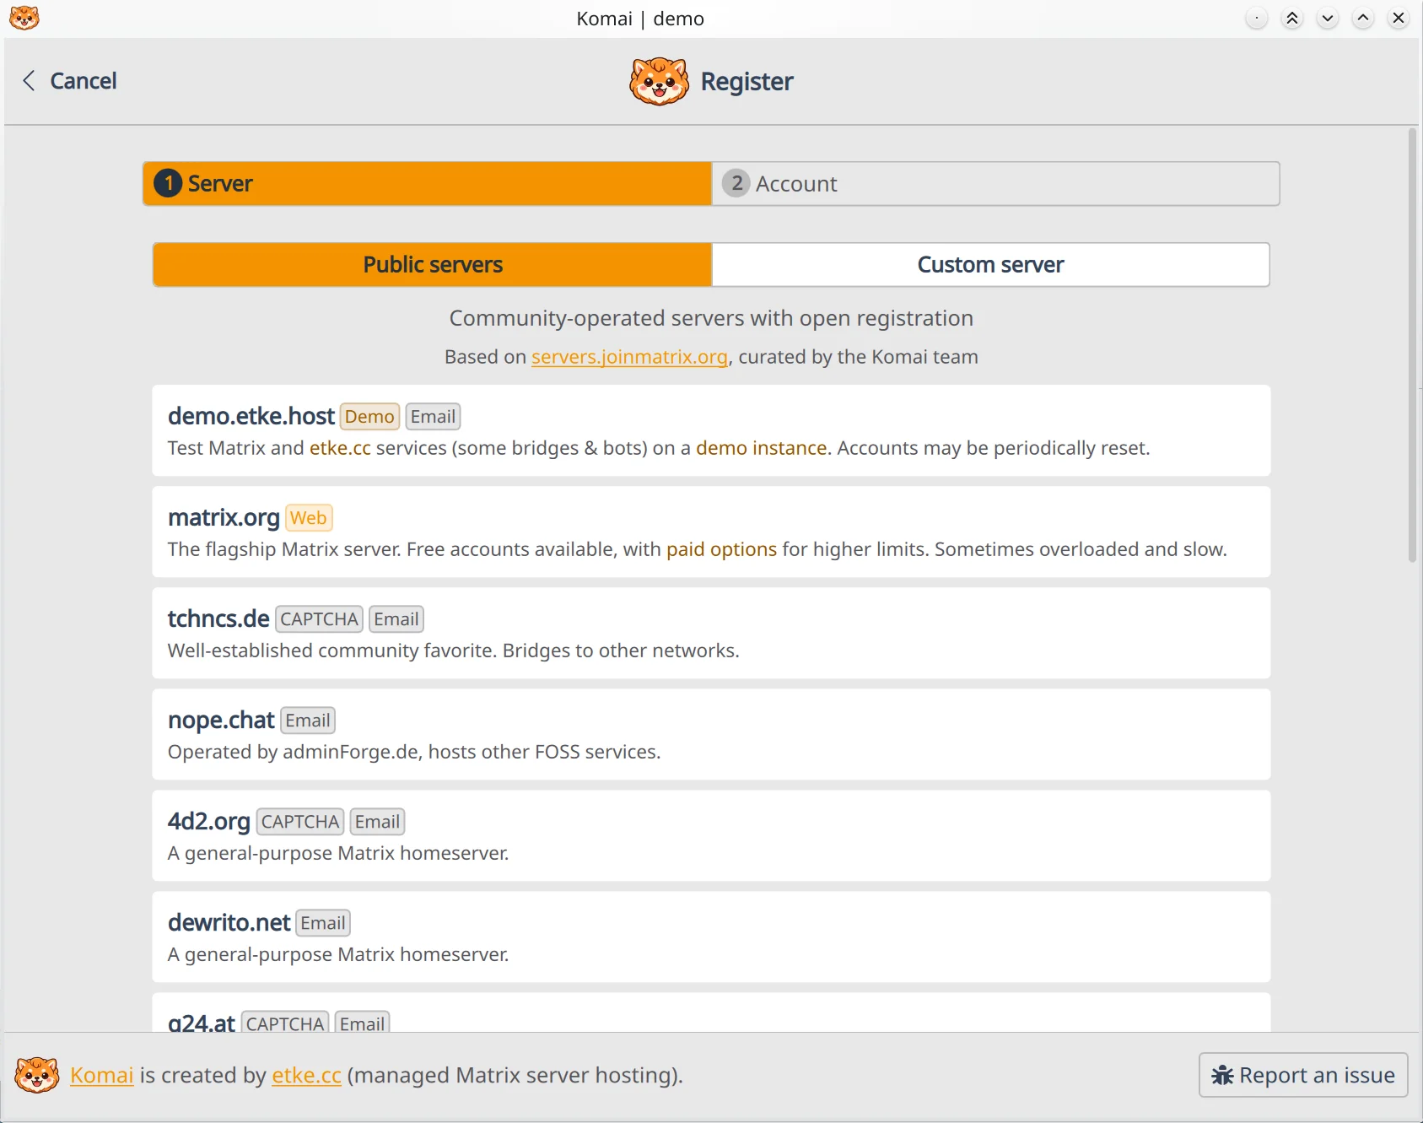Close the Komai window
The width and height of the screenshot is (1423, 1123).
1399,18
